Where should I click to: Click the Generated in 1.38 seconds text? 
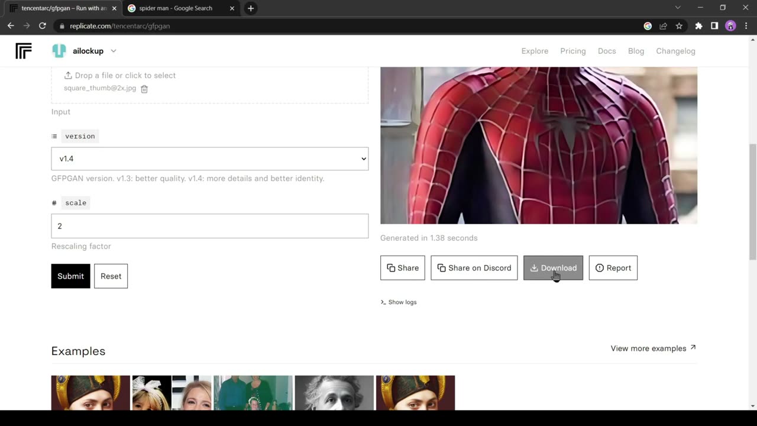pyautogui.click(x=429, y=238)
